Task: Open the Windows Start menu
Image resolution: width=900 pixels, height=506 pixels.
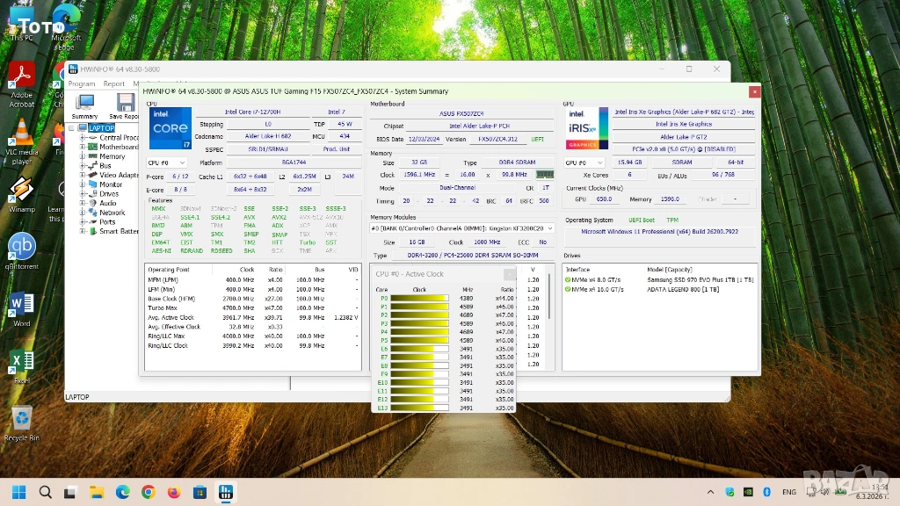Action: point(18,491)
